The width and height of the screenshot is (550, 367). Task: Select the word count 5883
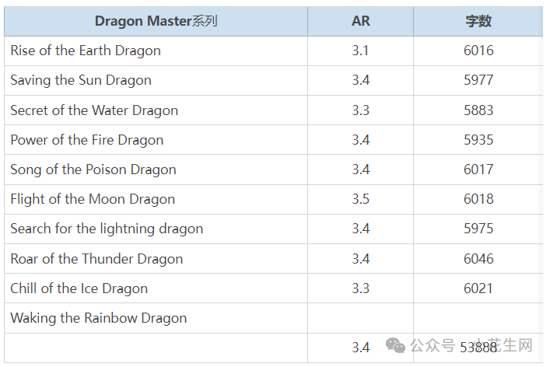(x=478, y=110)
